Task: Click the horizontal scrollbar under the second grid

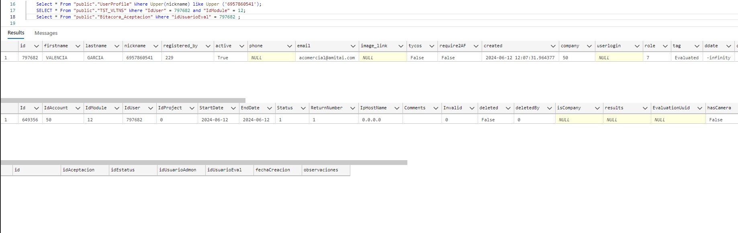Action: [204, 163]
